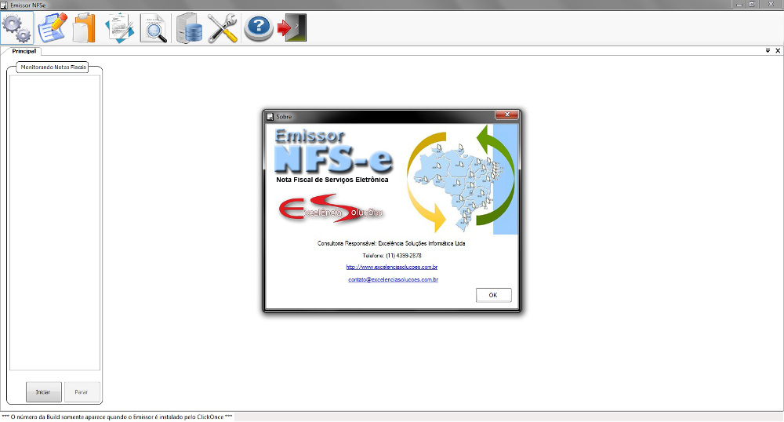Viewport: 784px width, 422px height.
Task: Close the active Principal tab document
Action: click(x=777, y=50)
